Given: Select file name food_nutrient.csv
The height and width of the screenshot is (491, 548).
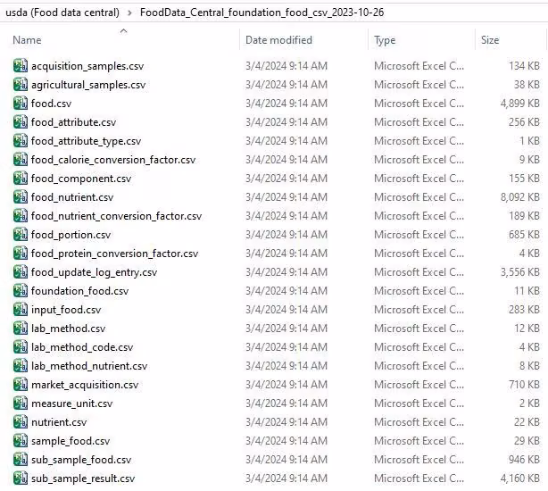Looking at the screenshot, I should [72, 197].
